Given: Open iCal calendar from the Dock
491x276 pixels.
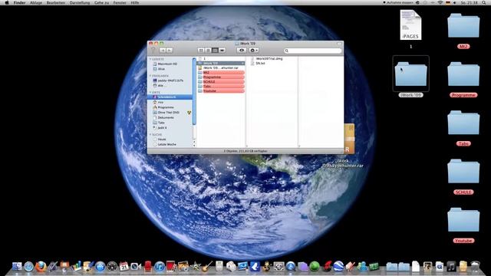Looking at the screenshot, I should (x=124, y=266).
